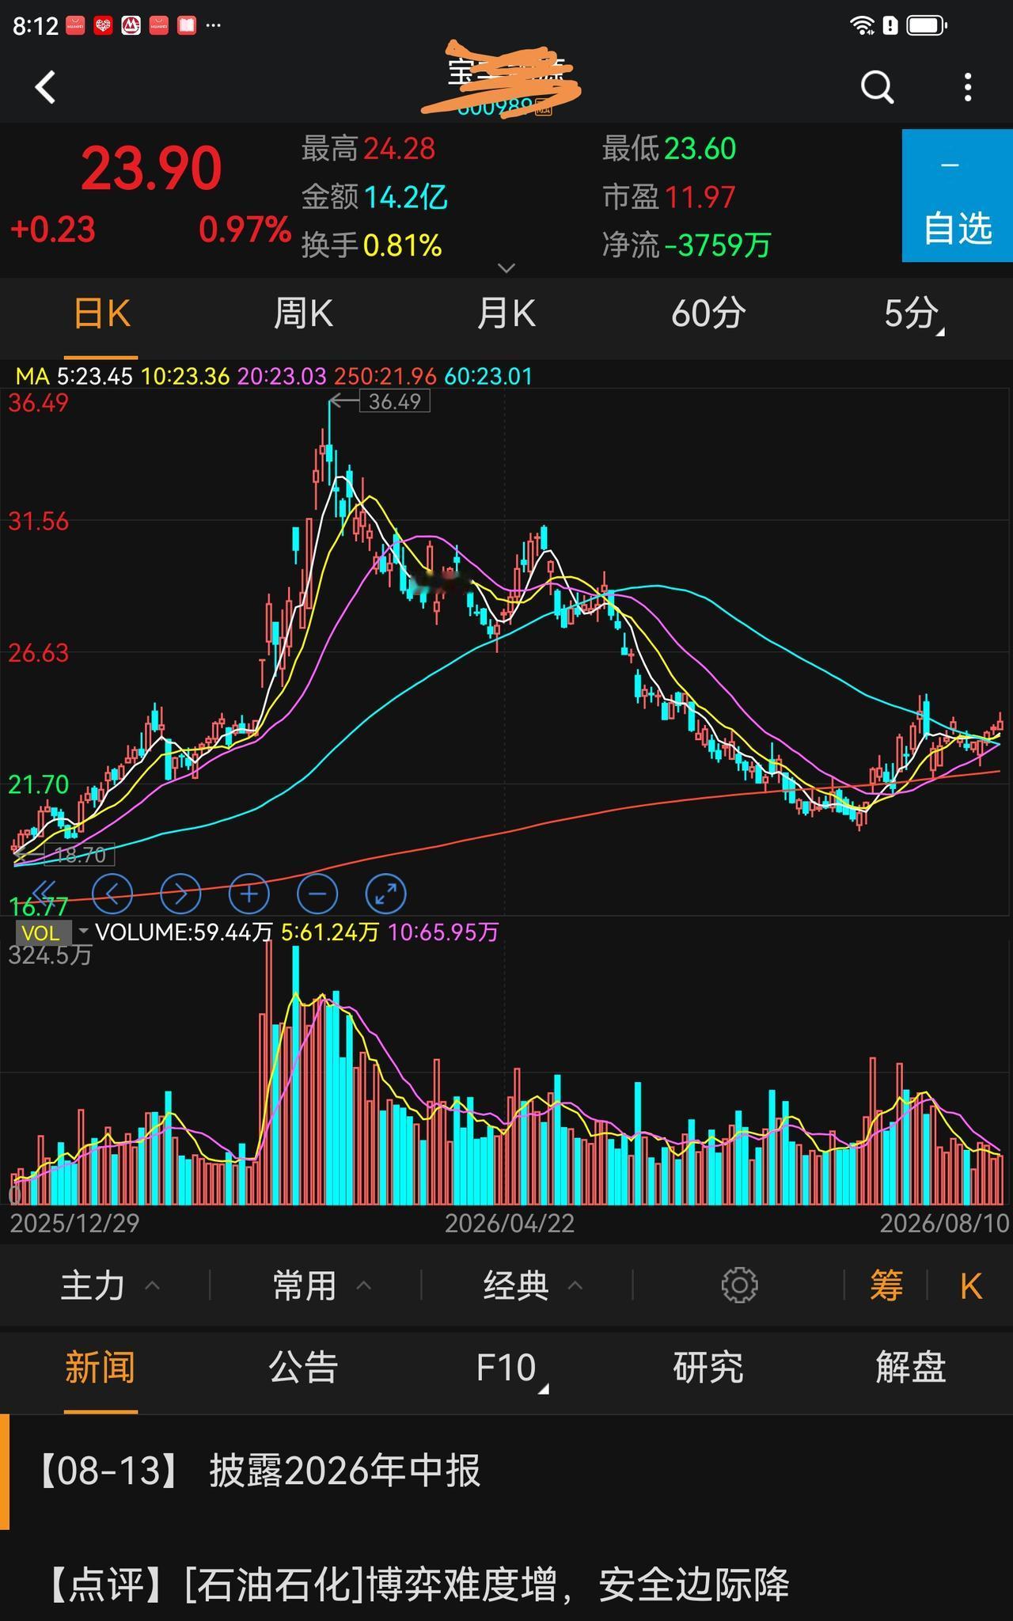This screenshot has width=1013, height=1621.
Task: Jump to earliest data double-arrow icon
Action: [45, 891]
